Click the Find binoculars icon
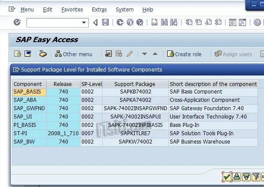Screen dimensions: 264x187 tap(164, 22)
